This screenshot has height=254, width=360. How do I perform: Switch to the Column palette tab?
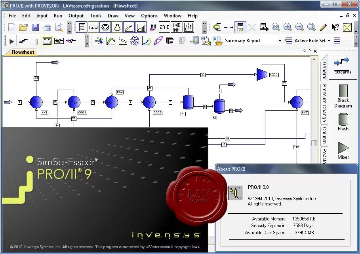coord(324,135)
